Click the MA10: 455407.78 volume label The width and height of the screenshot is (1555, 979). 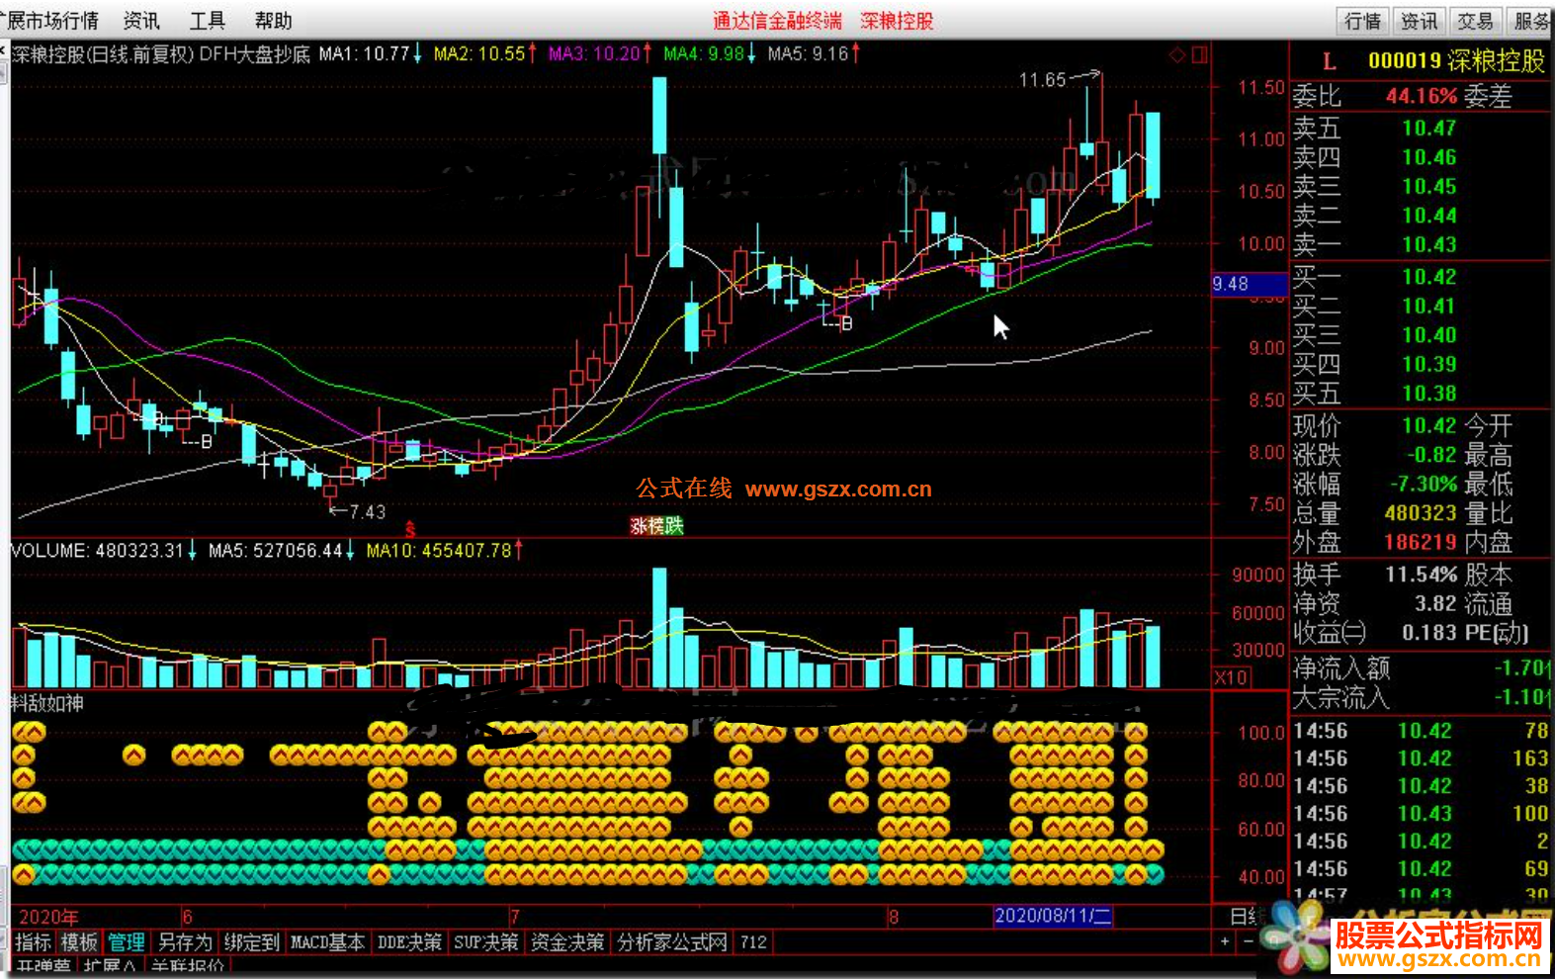tap(439, 550)
